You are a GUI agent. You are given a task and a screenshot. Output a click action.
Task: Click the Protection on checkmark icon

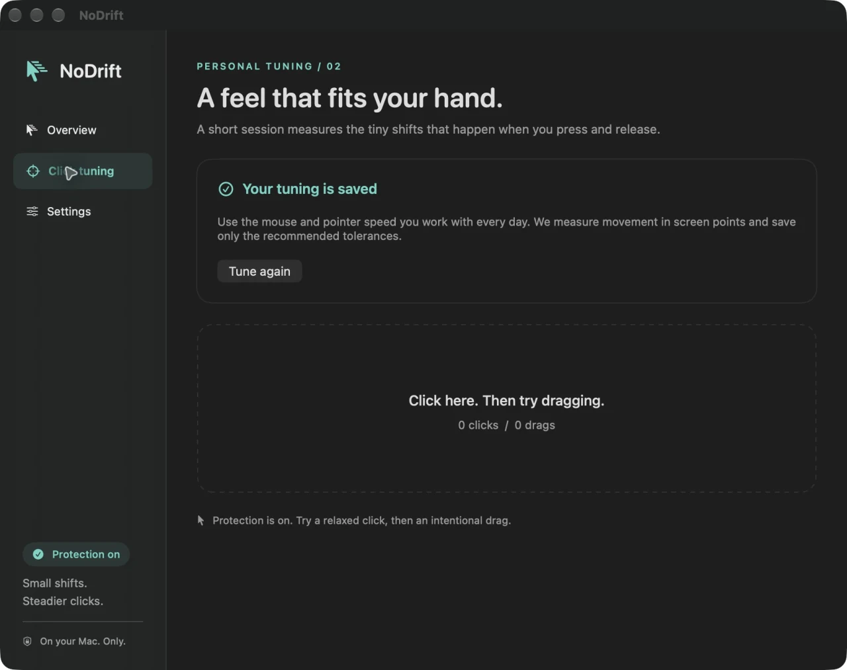point(38,554)
